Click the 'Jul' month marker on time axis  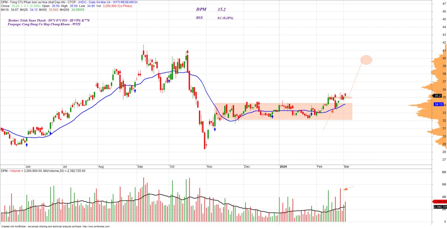tap(64, 167)
